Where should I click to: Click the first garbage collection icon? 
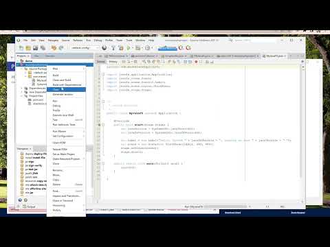tap(181, 48)
